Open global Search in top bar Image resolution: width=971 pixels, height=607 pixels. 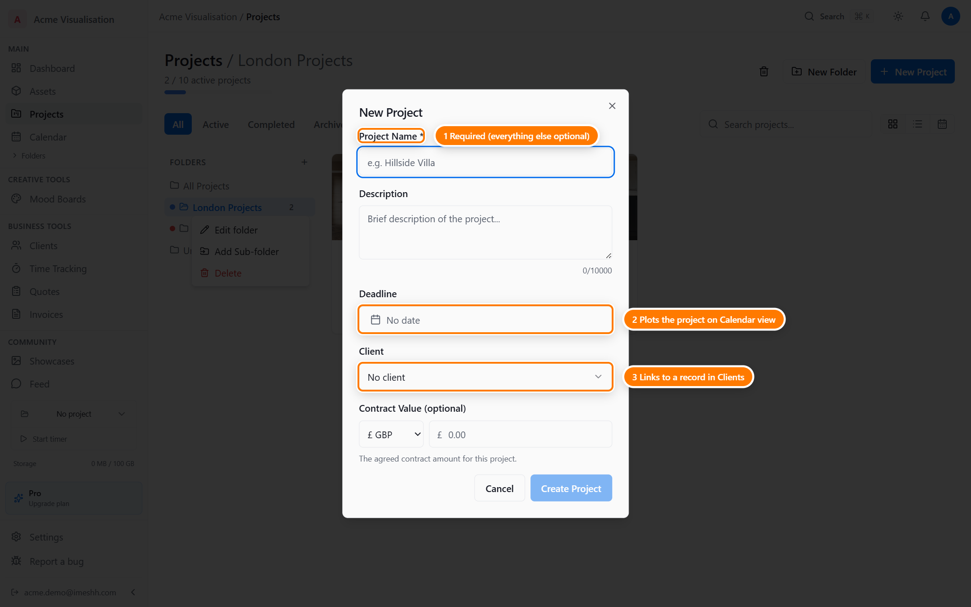click(838, 16)
